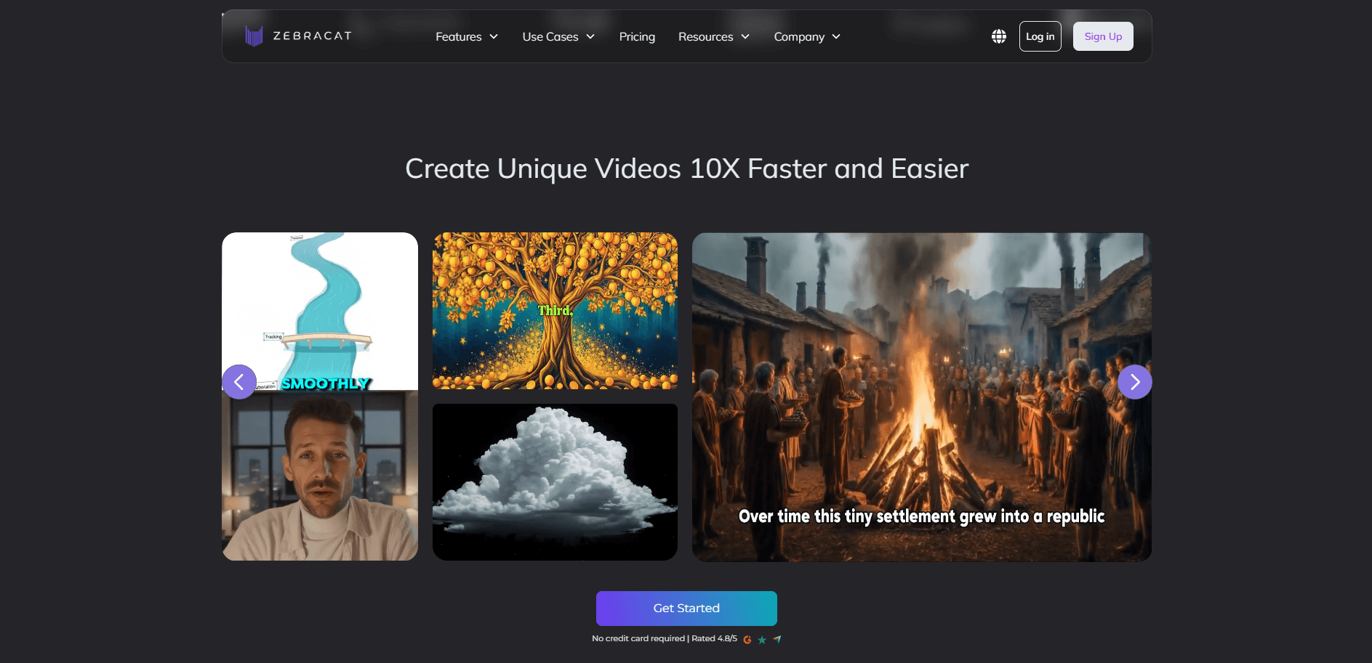This screenshot has height=663, width=1372.
Task: Open the talking man video thumbnail
Action: point(320,476)
